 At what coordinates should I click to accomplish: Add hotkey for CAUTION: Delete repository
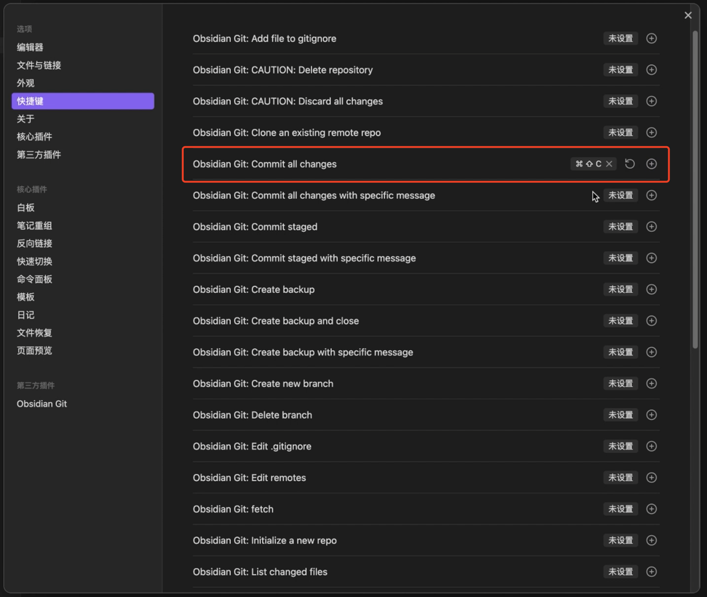point(651,70)
